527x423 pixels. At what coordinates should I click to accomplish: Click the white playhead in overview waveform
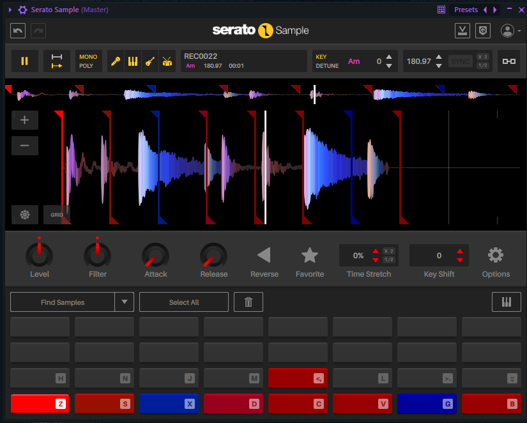click(314, 95)
